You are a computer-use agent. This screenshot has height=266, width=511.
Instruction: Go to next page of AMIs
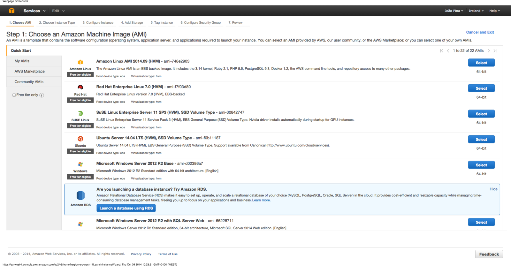tap(489, 51)
